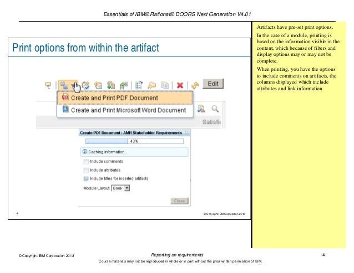The image size is (354, 273).
Task: Click the Caching information status message
Action: click(x=134, y=152)
